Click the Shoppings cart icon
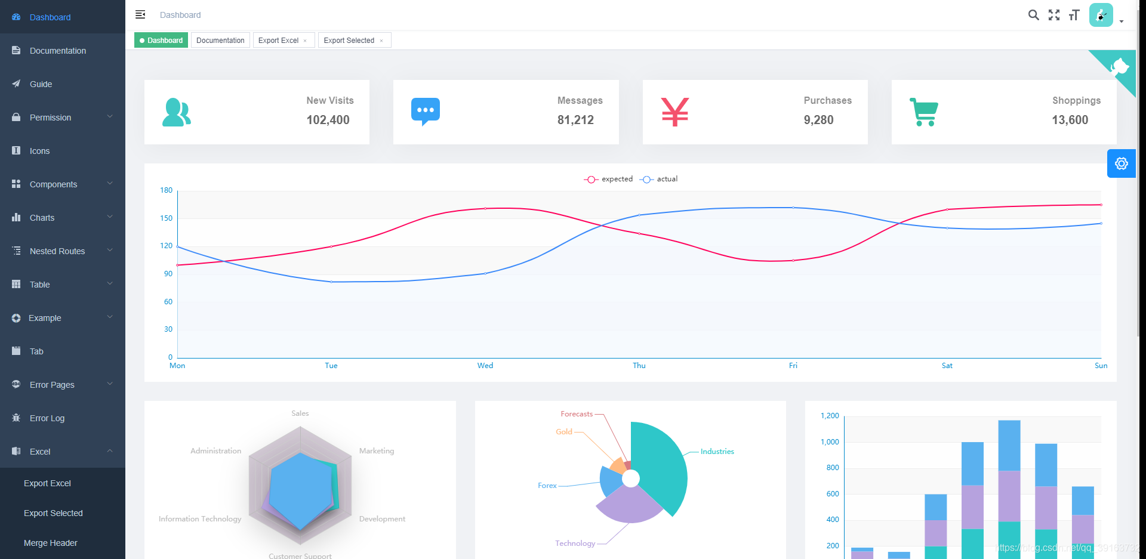The height and width of the screenshot is (559, 1146). click(924, 112)
